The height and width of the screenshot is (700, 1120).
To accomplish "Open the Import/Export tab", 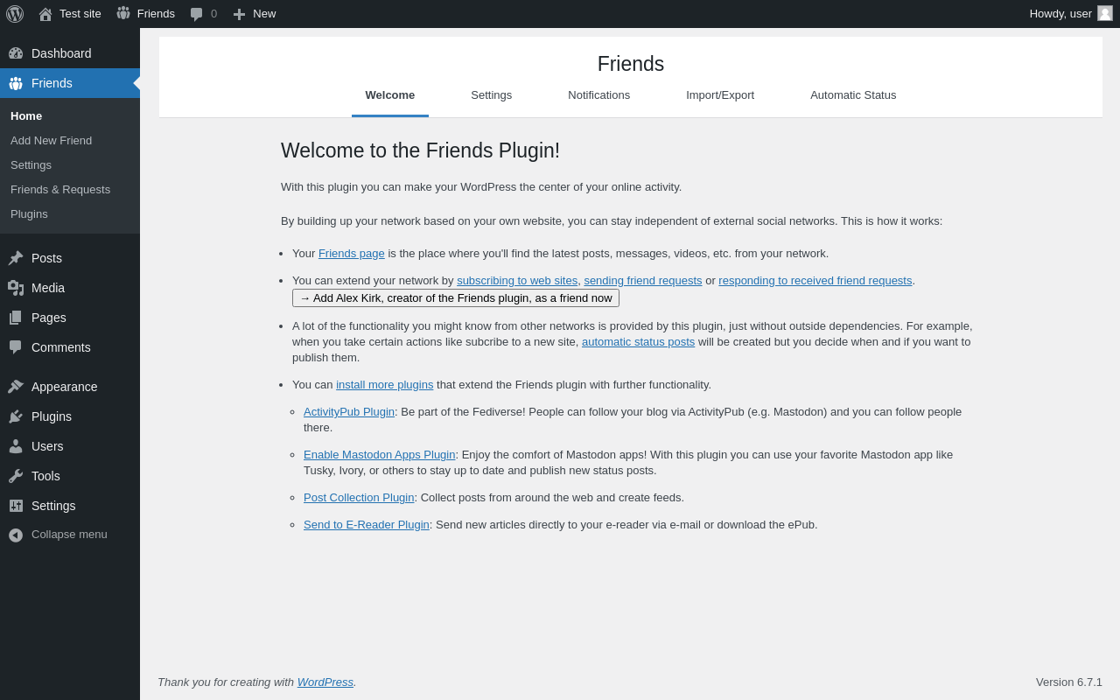I will [720, 95].
